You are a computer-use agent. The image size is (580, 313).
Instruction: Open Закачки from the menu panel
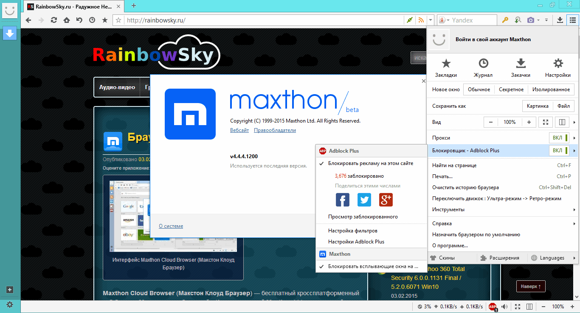pyautogui.click(x=521, y=68)
